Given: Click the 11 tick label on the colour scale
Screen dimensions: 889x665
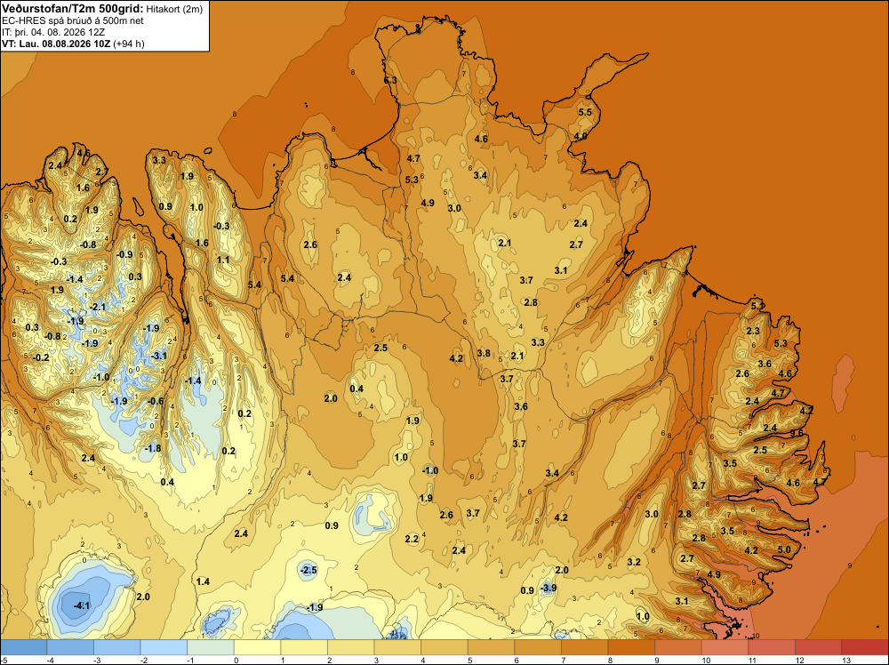Looking at the screenshot, I should click(x=752, y=660).
